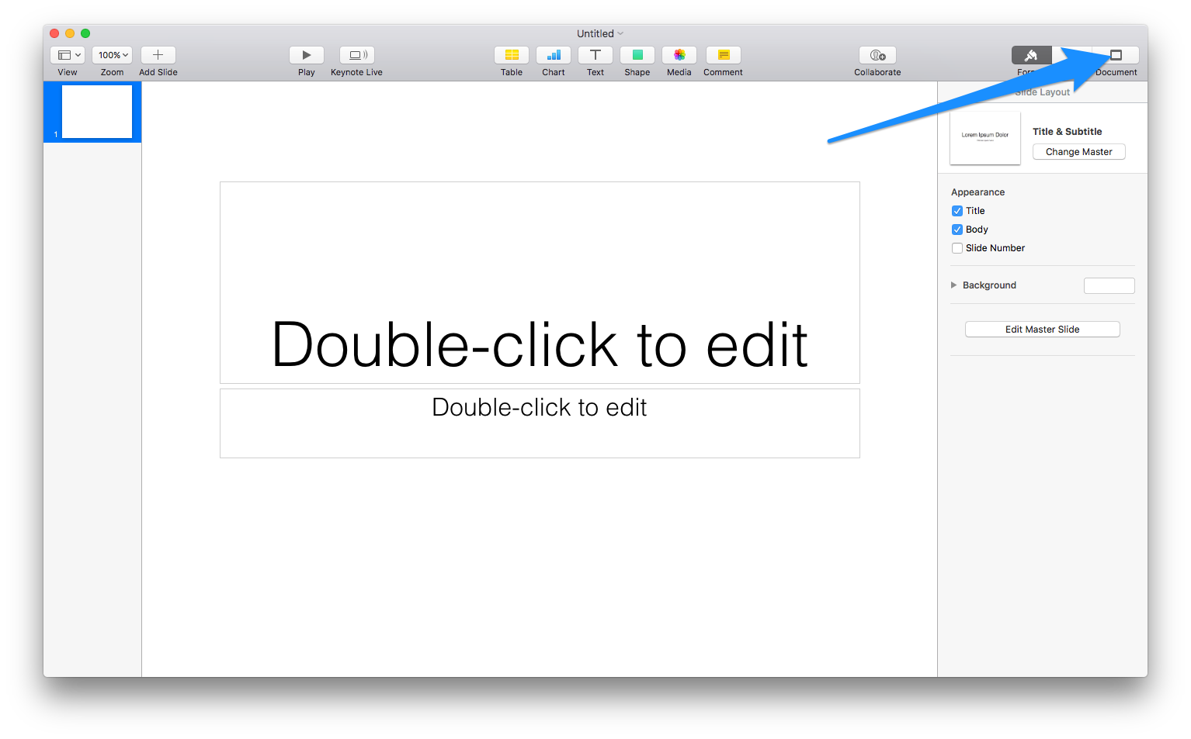Click the Edit Master Slide button
The image size is (1191, 739).
(1042, 329)
